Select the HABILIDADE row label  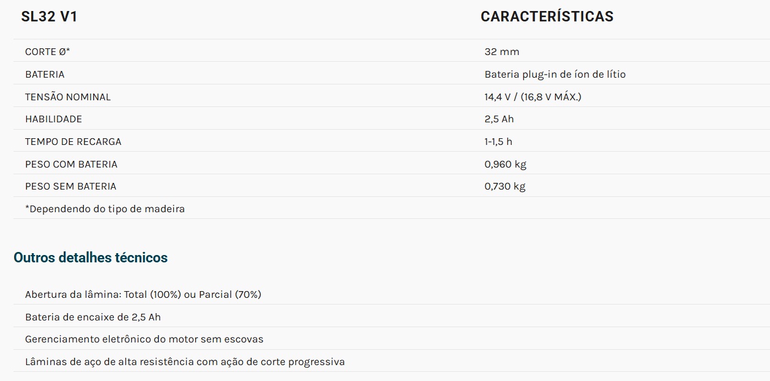click(53, 119)
